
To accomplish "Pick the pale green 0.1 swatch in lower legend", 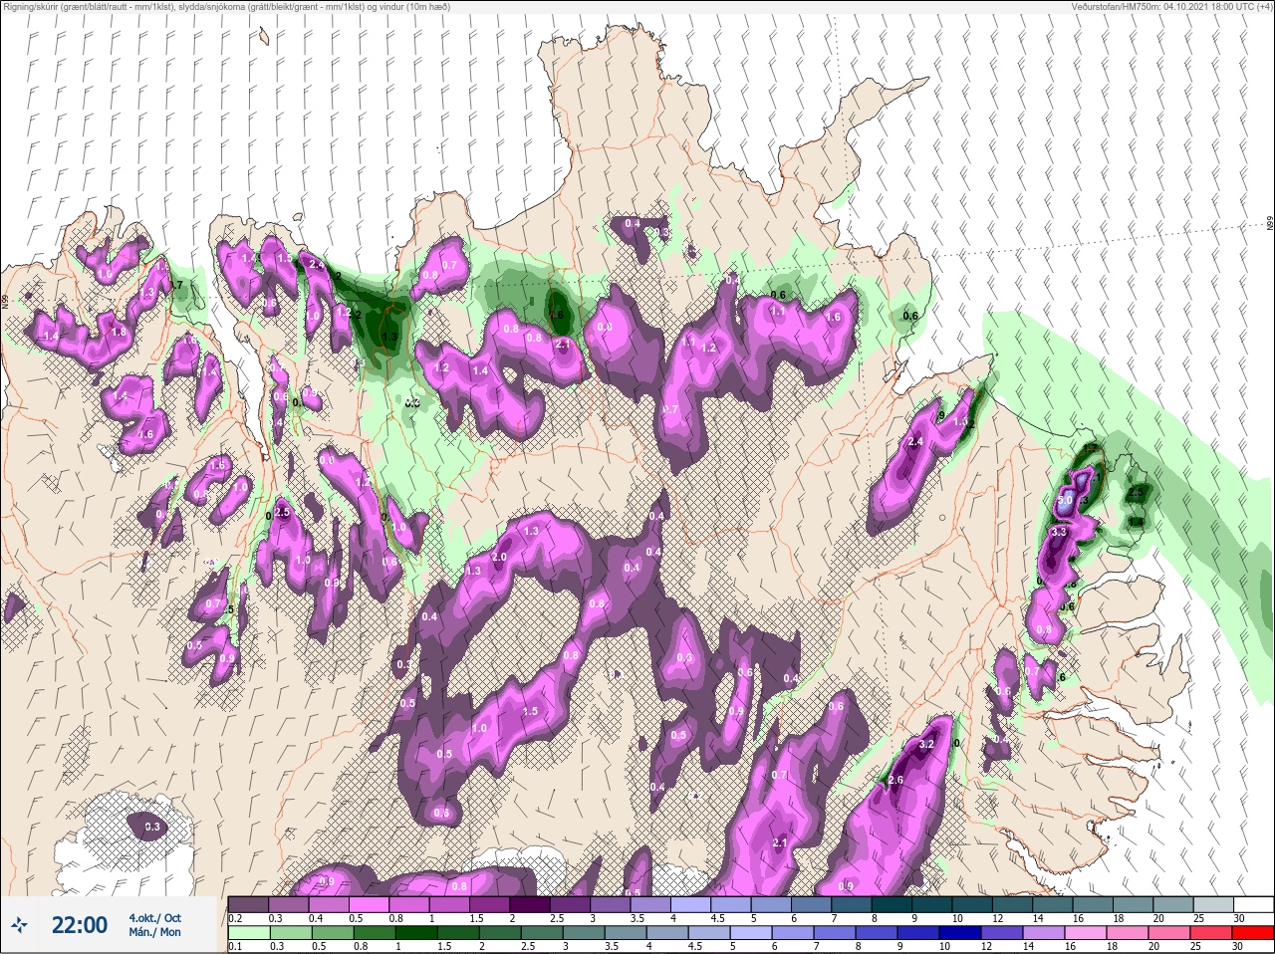I will coord(248,932).
